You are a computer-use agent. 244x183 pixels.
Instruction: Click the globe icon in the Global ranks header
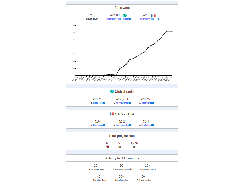[x=112, y=91]
